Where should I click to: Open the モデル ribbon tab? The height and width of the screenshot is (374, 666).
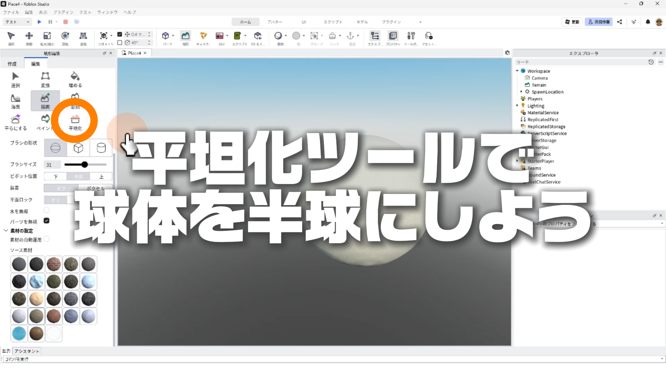pos(362,22)
